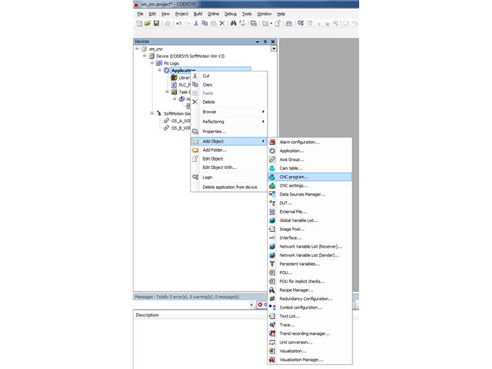Collapse the Plc Logic tree node

coord(152,63)
